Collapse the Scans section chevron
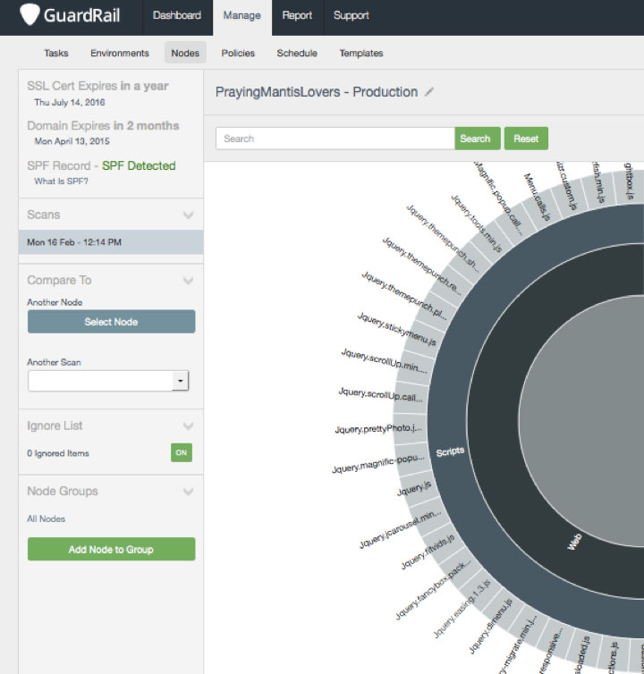Image resolution: width=644 pixels, height=674 pixels. 188,215
